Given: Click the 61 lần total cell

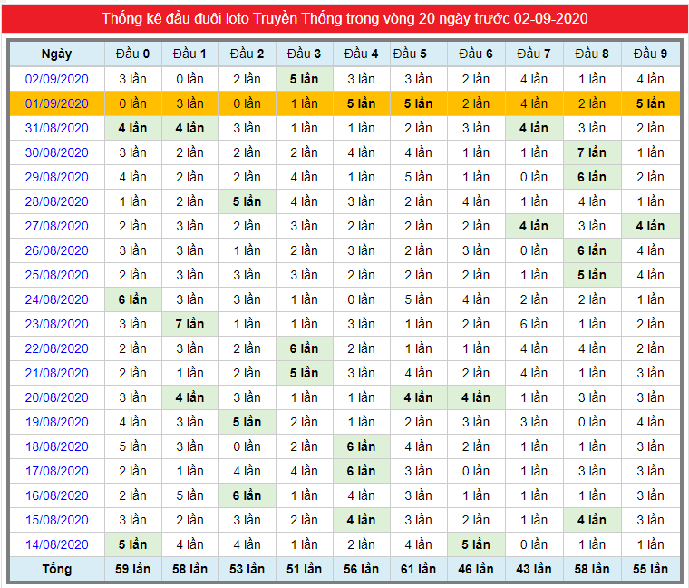Looking at the screenshot, I should [x=418, y=569].
